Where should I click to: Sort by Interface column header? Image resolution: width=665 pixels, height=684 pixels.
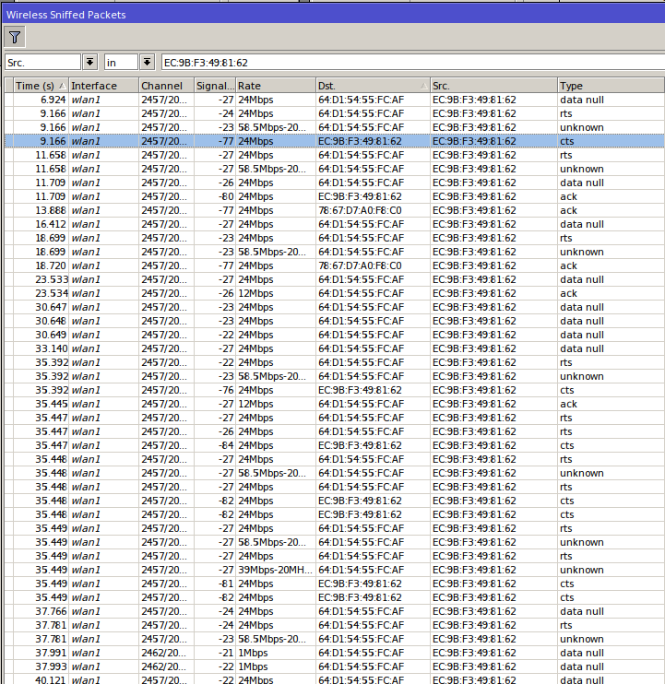[104, 86]
